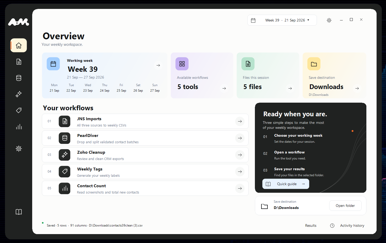The width and height of the screenshot is (386, 243).
Task: Open the sparkle cleanup icon in the sidebar
Action: (19, 94)
